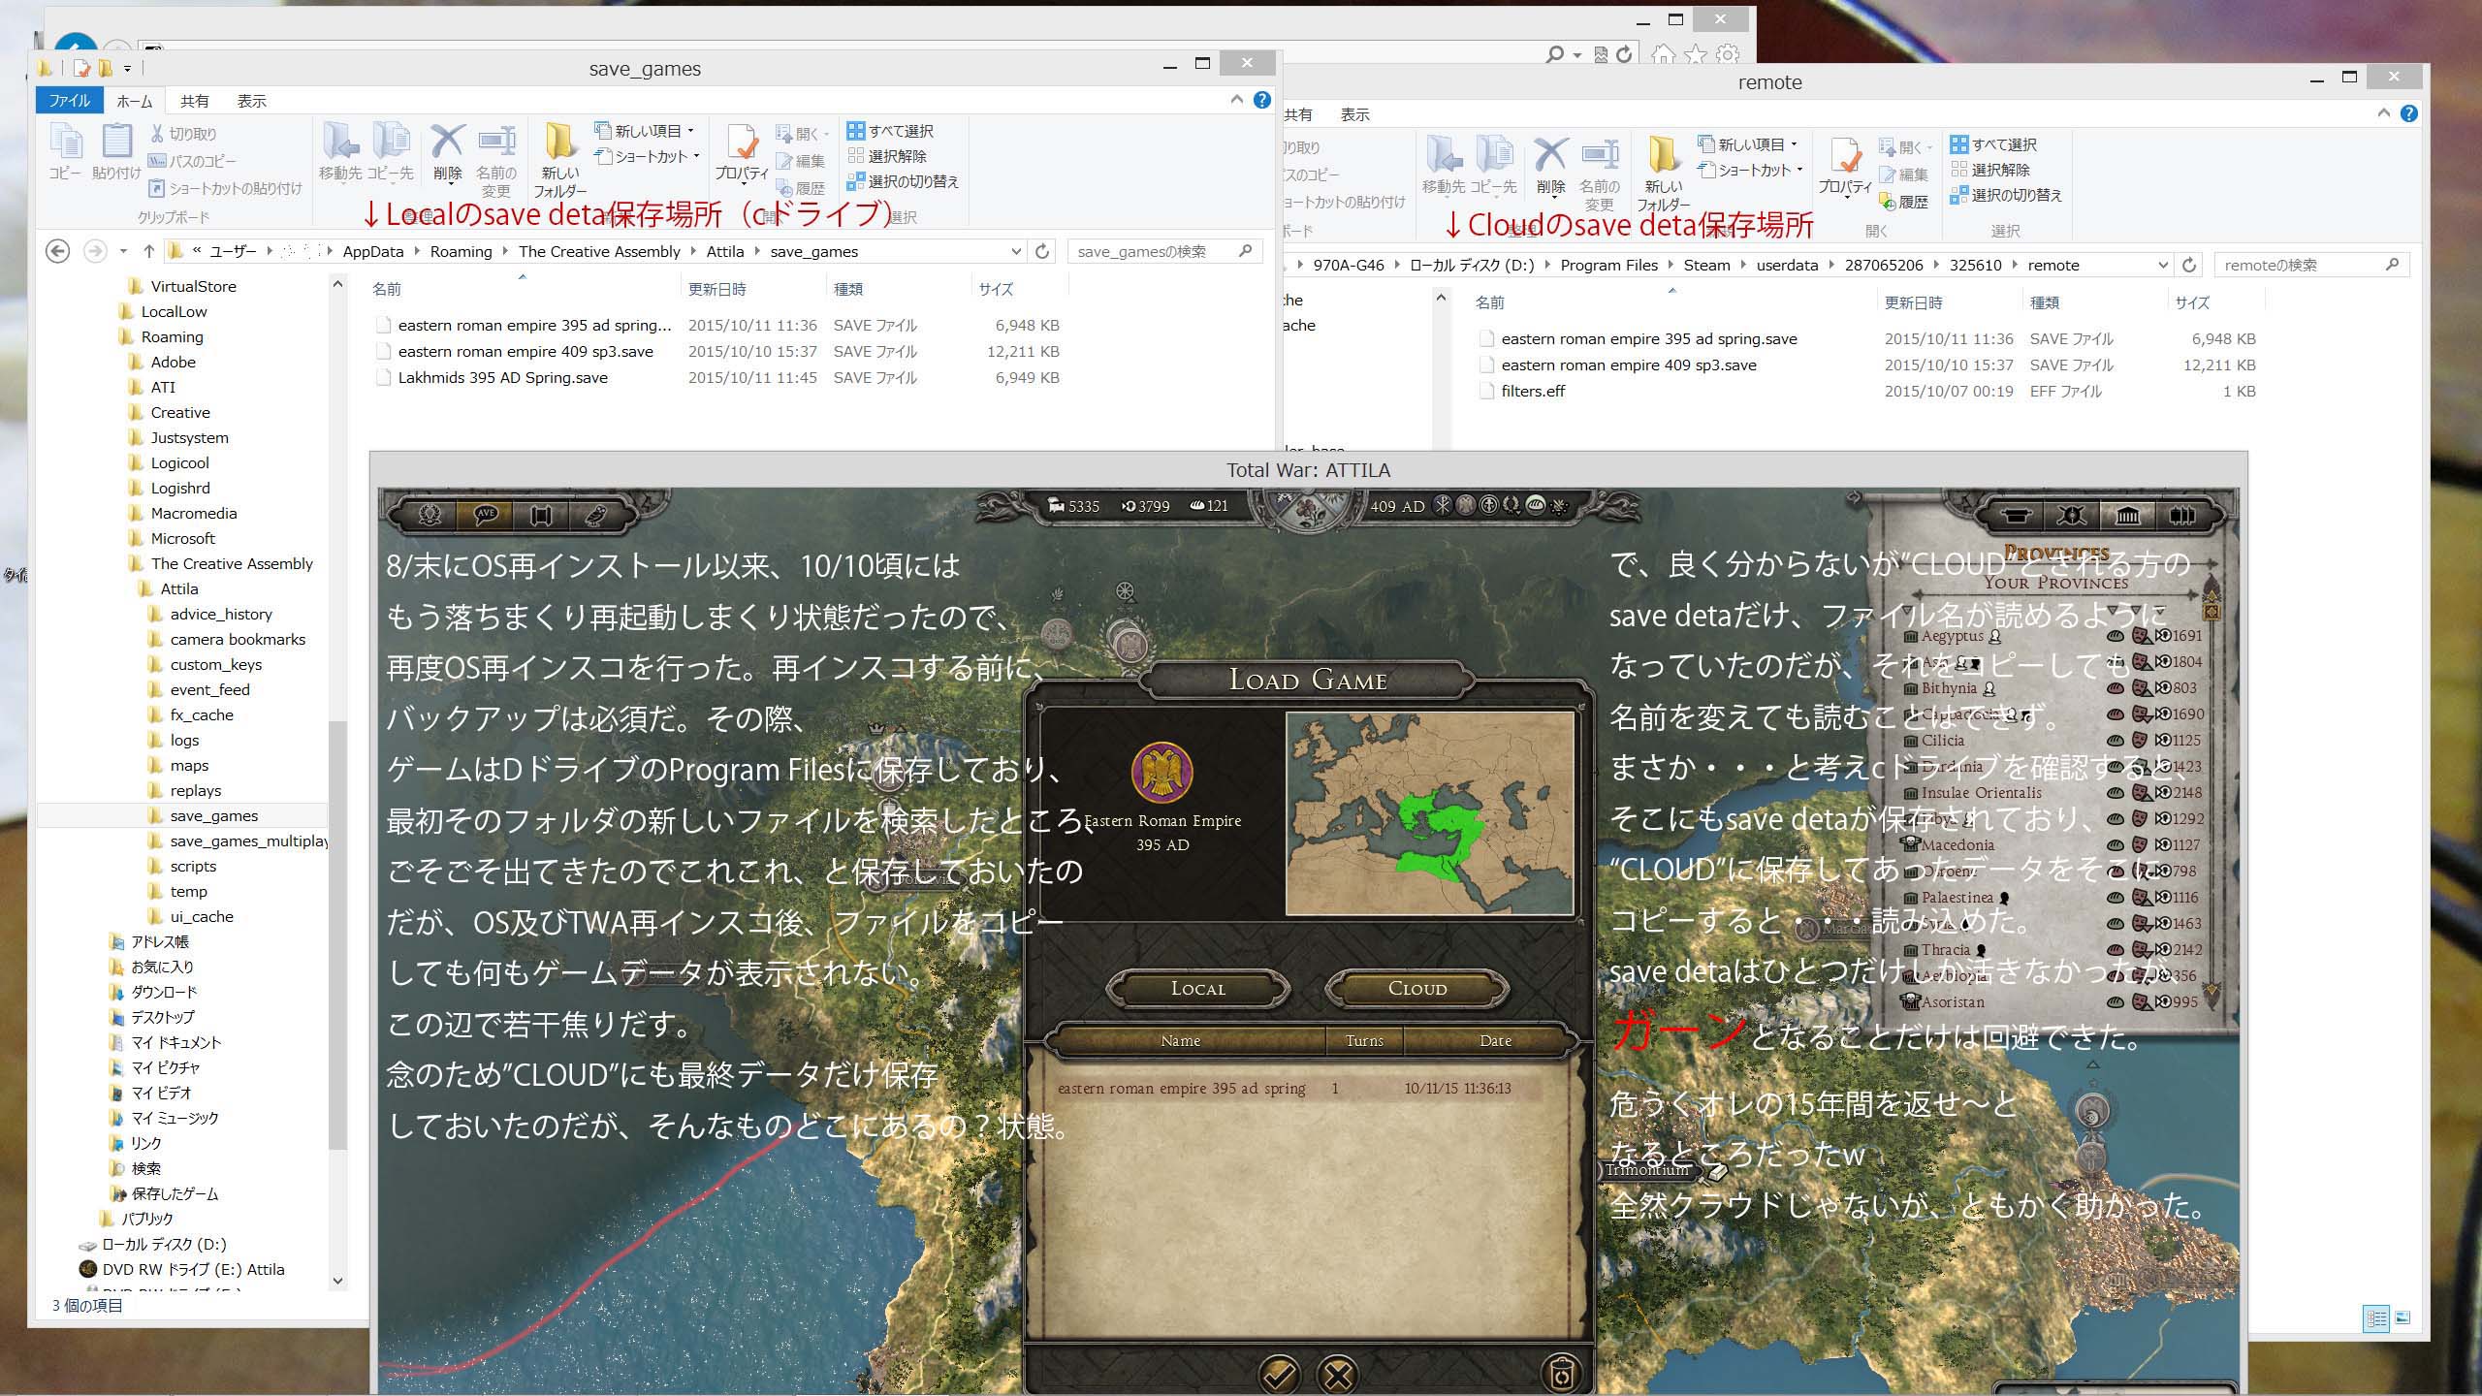This screenshot has width=2482, height=1396.
Task: Click Cut (切り取り) in save_games ribbon
Action: tap(183, 134)
